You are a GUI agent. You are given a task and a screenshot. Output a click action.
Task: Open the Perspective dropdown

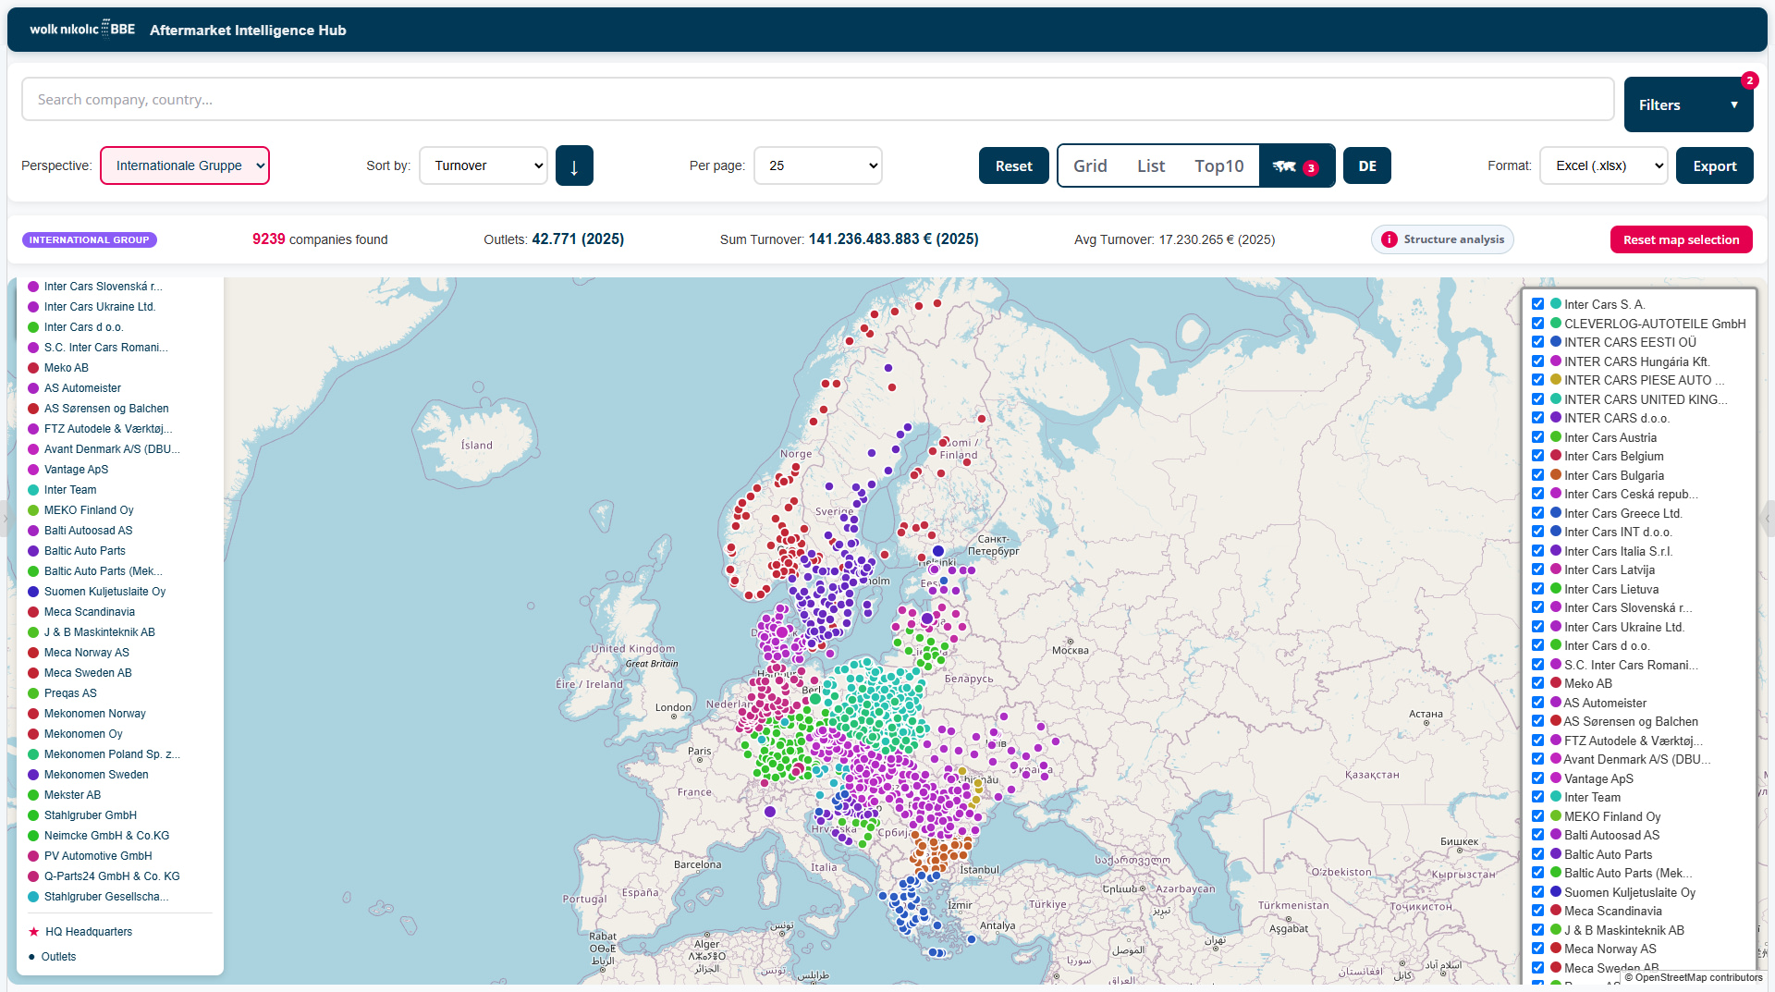point(185,165)
